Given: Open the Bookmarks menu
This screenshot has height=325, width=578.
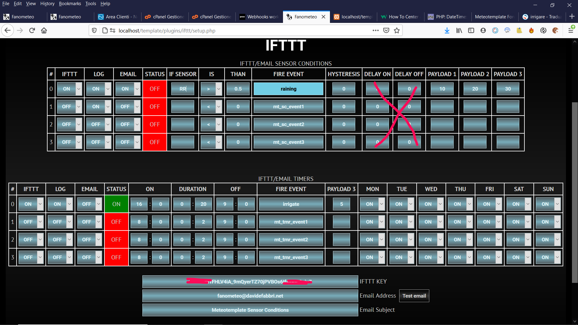Looking at the screenshot, I should pos(70,4).
